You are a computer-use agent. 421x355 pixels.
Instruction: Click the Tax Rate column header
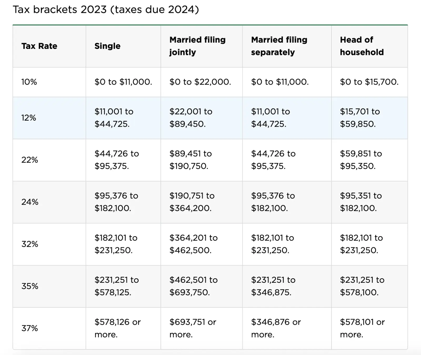click(39, 46)
